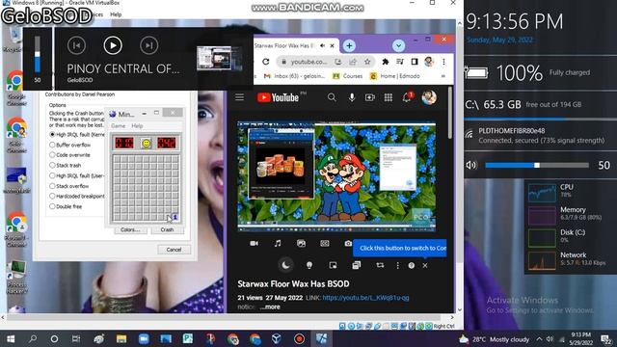Click the video camera icon below the player
The image size is (617, 347).
click(x=255, y=244)
